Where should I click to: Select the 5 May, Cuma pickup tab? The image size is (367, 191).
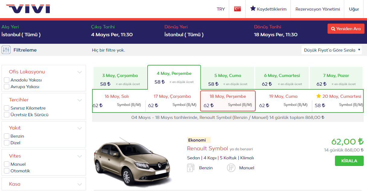(228, 78)
